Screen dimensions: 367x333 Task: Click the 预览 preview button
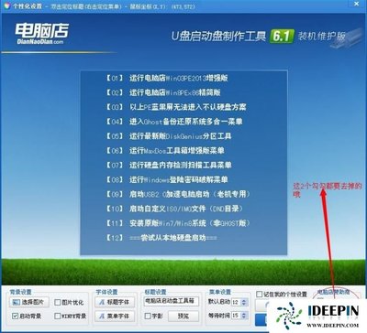point(183,317)
